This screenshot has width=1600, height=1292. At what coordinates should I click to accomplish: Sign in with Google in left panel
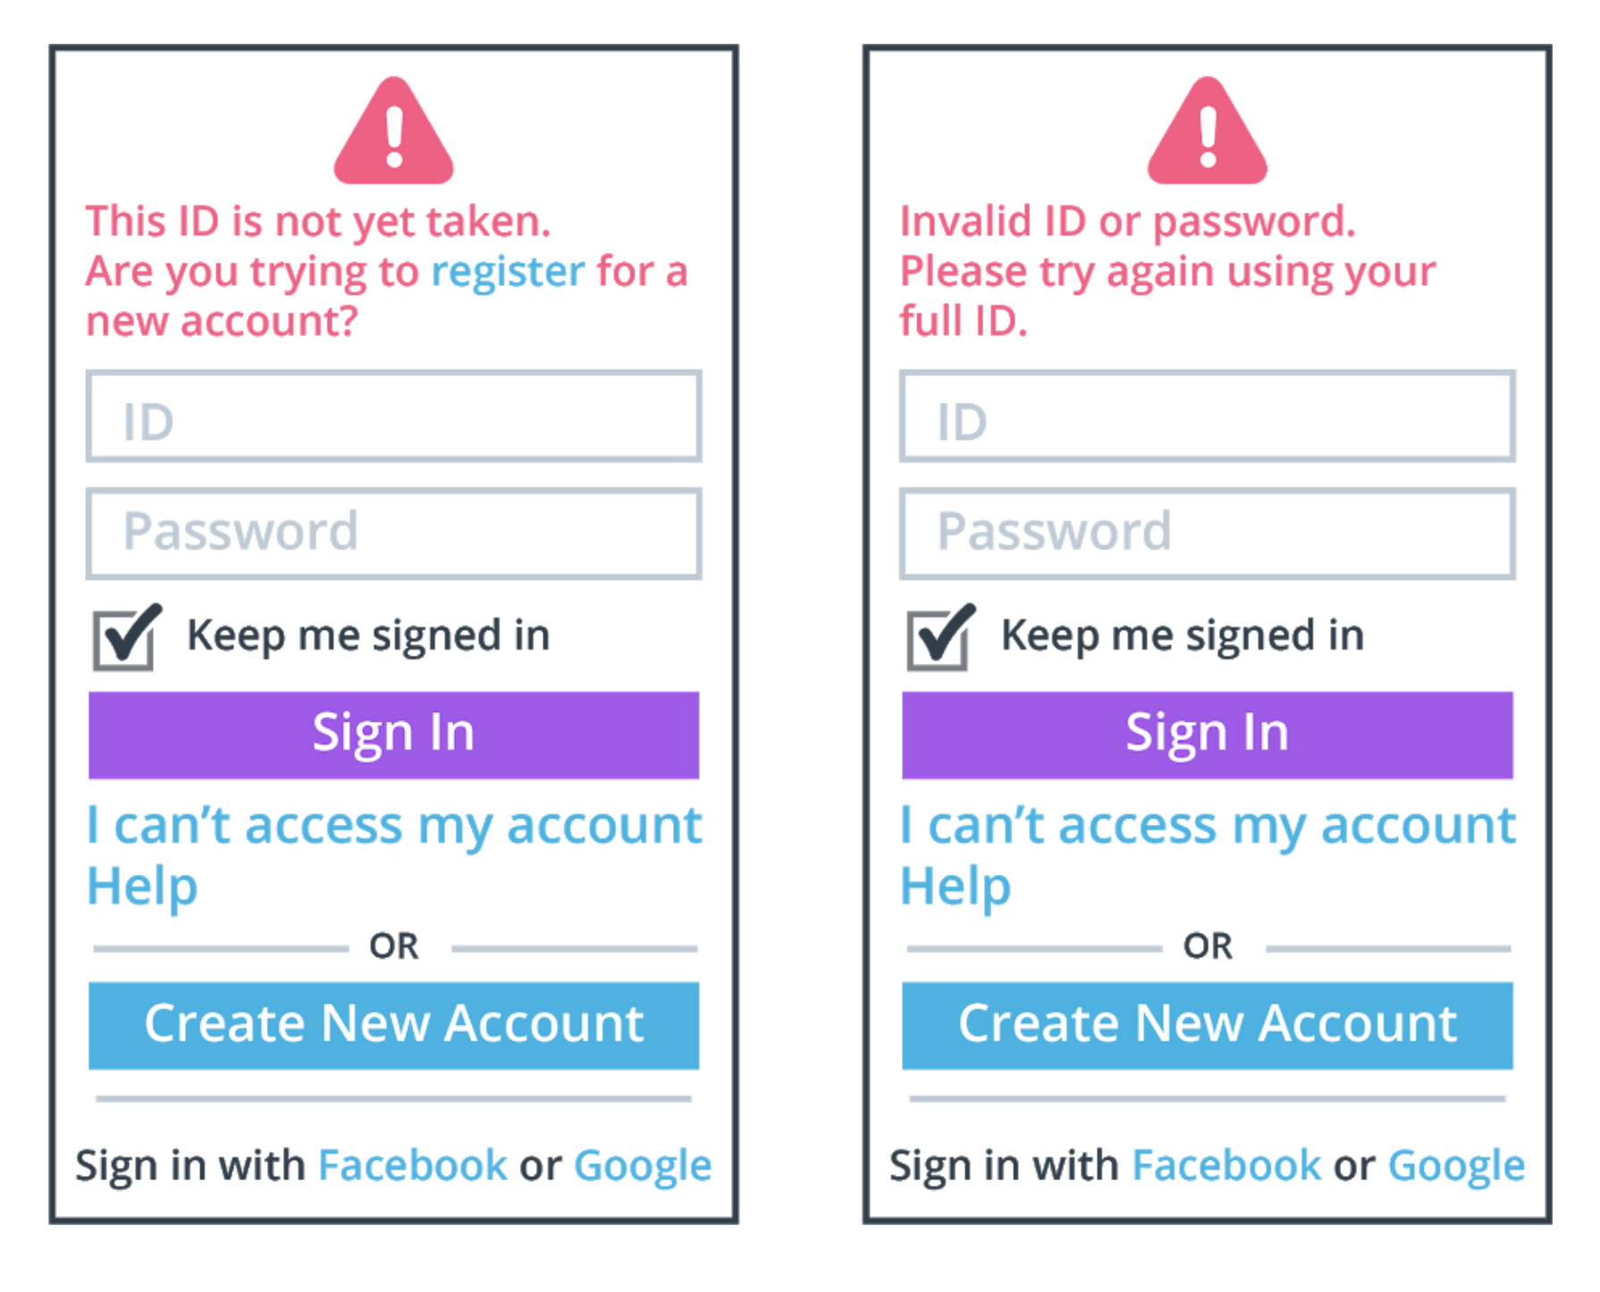[642, 1165]
